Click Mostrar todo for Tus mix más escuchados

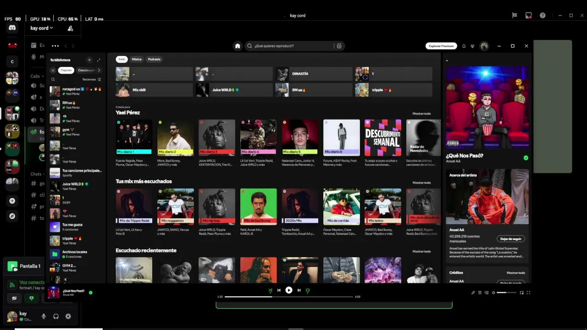coord(421,182)
